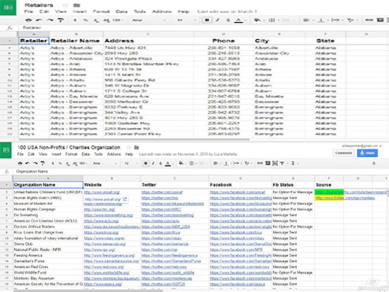Toggle strikethrough in Retailers sheet toolbar

pyautogui.click(x=228, y=20)
